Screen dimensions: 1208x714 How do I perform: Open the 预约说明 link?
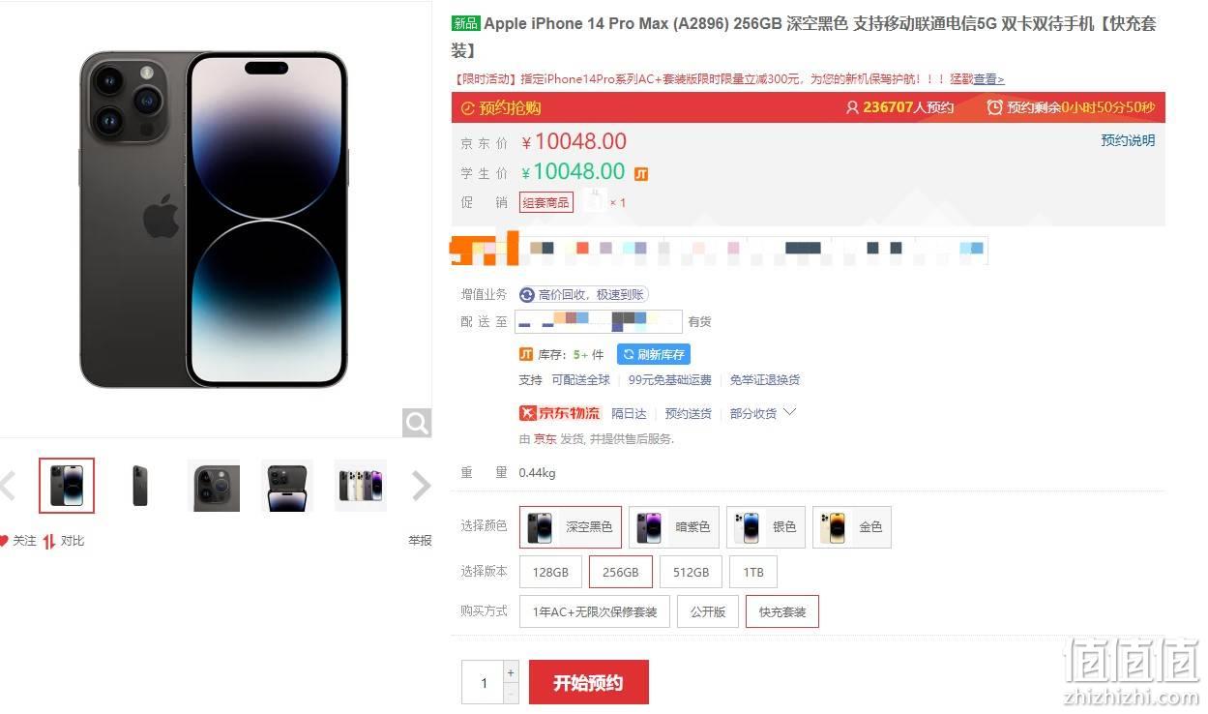click(x=1128, y=140)
